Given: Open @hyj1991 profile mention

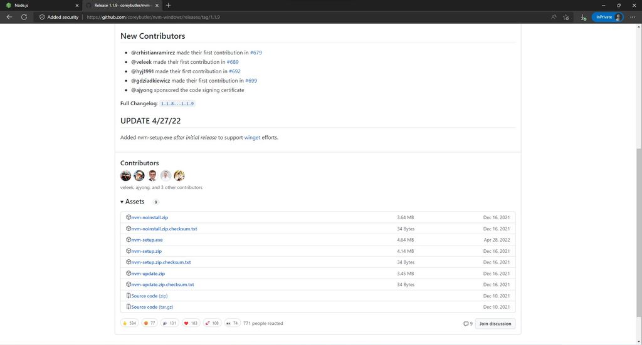Looking at the screenshot, I should 142,71.
